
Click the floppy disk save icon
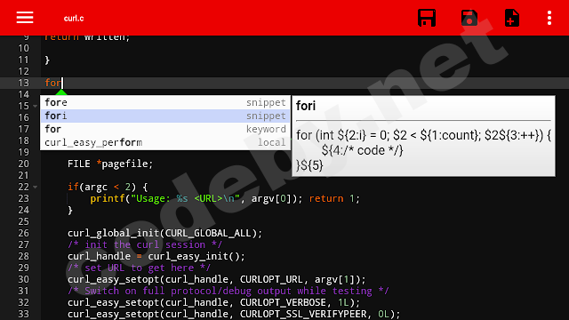tap(427, 18)
